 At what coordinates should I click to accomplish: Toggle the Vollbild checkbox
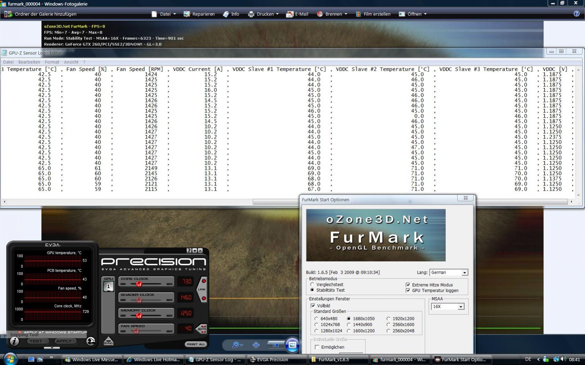(313, 306)
